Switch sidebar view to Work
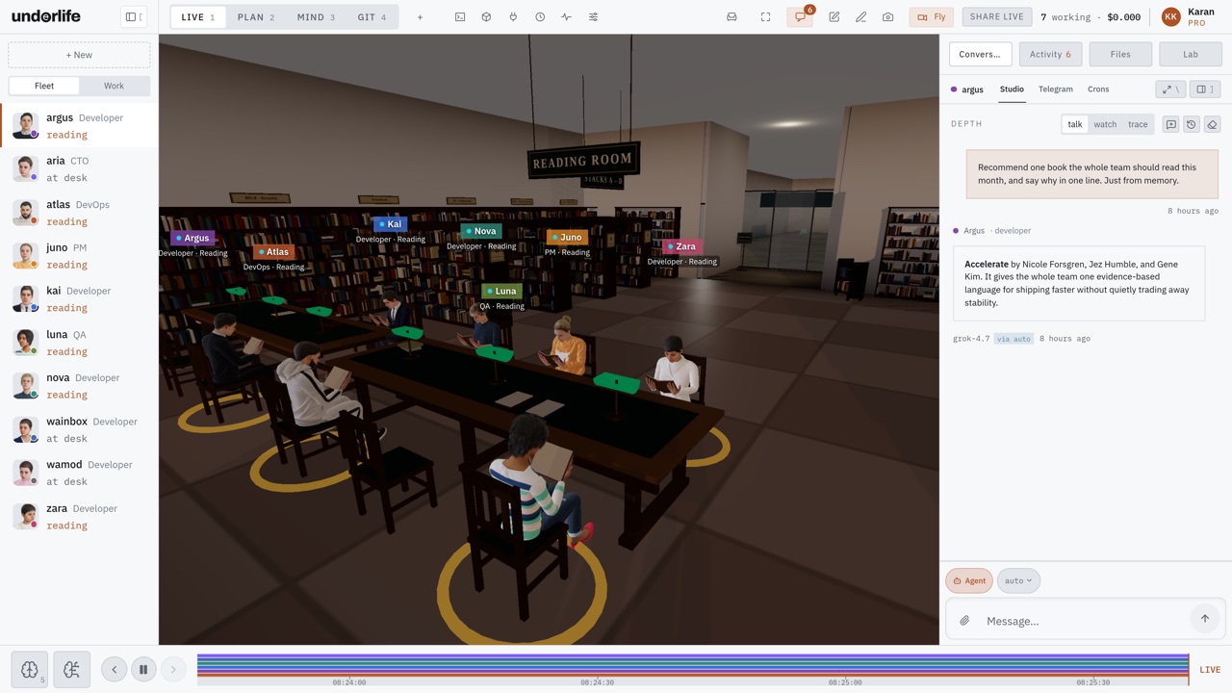The image size is (1232, 693). click(114, 86)
